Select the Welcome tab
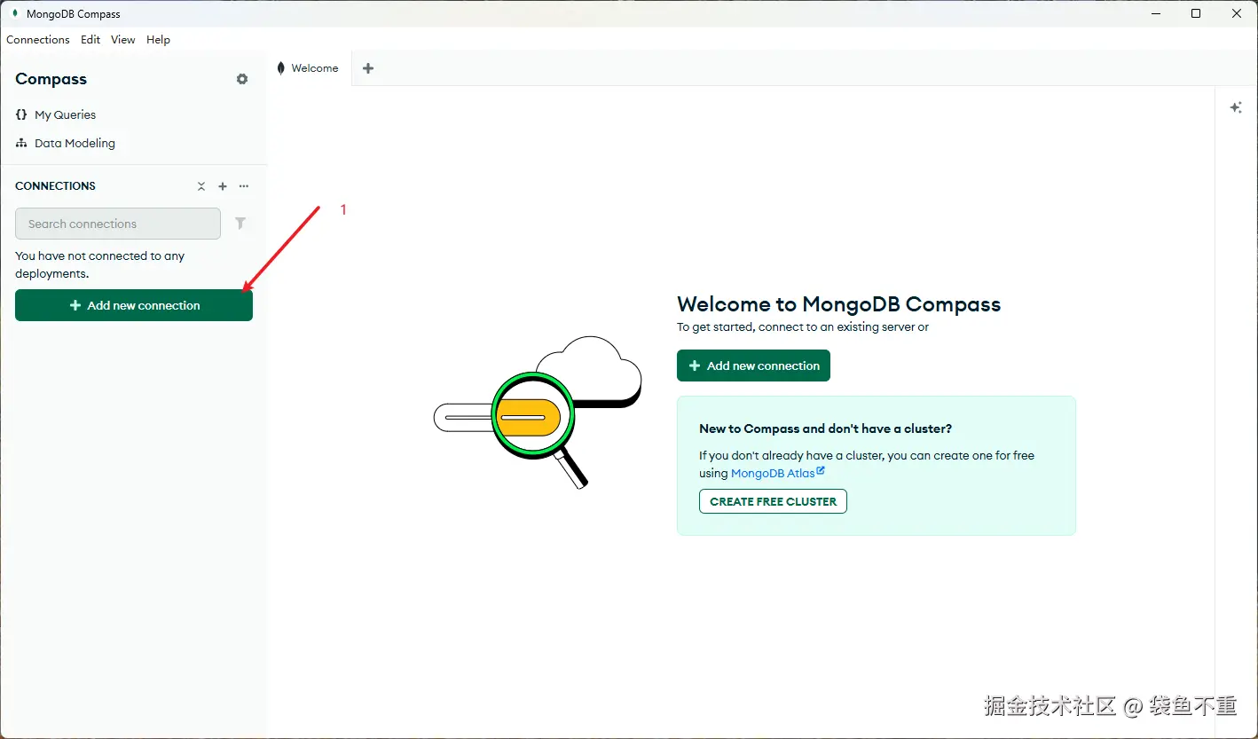Screen dimensions: 1258x739 point(308,68)
